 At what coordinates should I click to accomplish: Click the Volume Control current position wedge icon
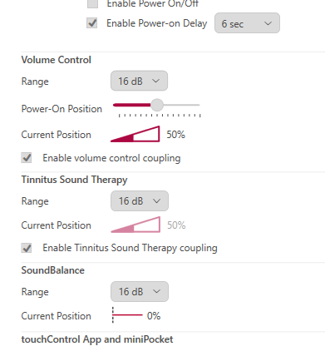[x=135, y=134]
